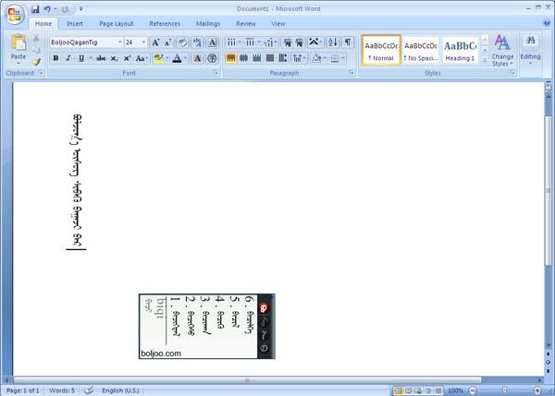The width and height of the screenshot is (555, 396).
Task: Click the proofing errors status icon
Action: pos(89,390)
